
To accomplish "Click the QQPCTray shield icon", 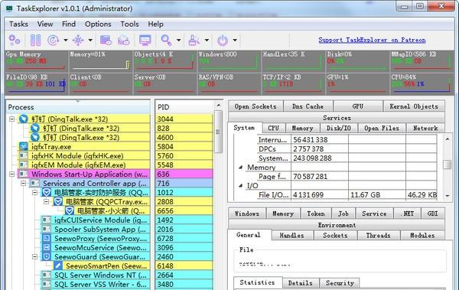I will coord(58,201).
